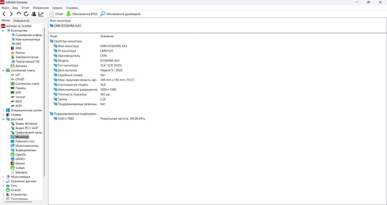Select the ACPI tree item
This screenshot has height=205, width=387.
(x=16, y=106)
